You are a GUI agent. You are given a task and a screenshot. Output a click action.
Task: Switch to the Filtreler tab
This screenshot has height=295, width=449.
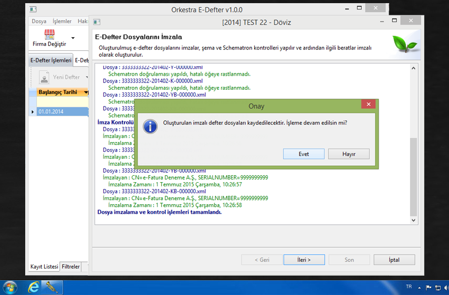pyautogui.click(x=71, y=267)
